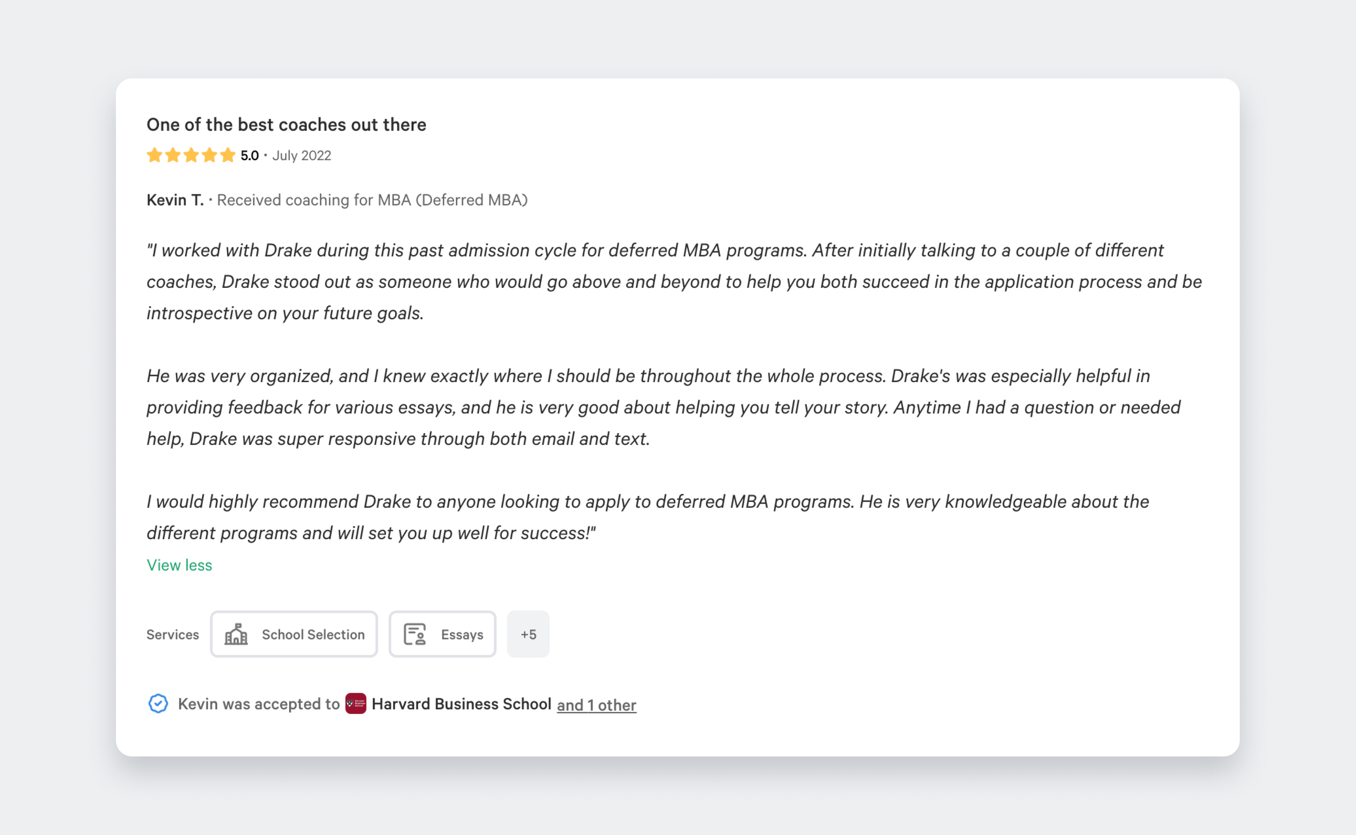Expand the +5 additional services chip
Viewport: 1356px width, 835px height.
coord(528,634)
